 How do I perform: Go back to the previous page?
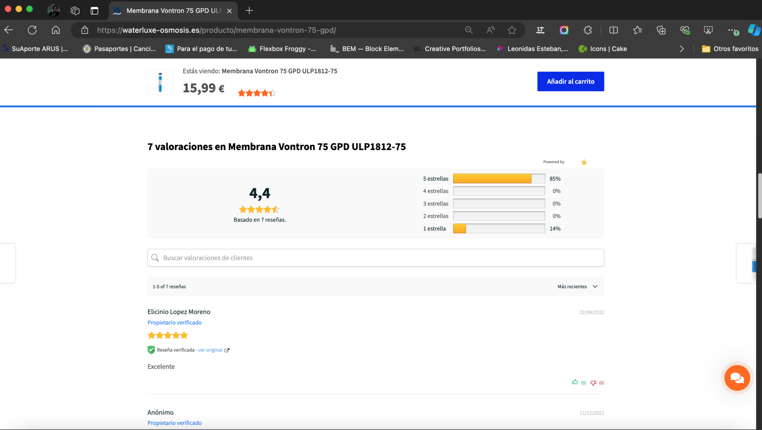coord(9,30)
